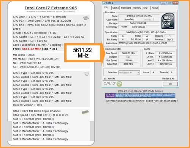This screenshot has height=148, width=190.
Task: Click the graphics card icon beside GPU1 Type
Action: coord(87,74)
